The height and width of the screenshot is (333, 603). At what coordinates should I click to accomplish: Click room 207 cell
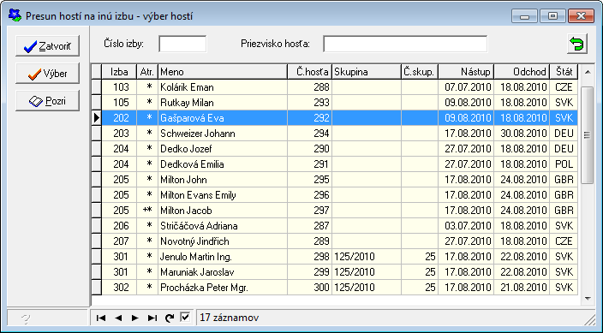[x=119, y=241]
